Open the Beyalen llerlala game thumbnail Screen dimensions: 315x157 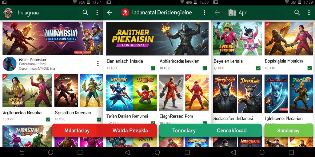(237, 38)
